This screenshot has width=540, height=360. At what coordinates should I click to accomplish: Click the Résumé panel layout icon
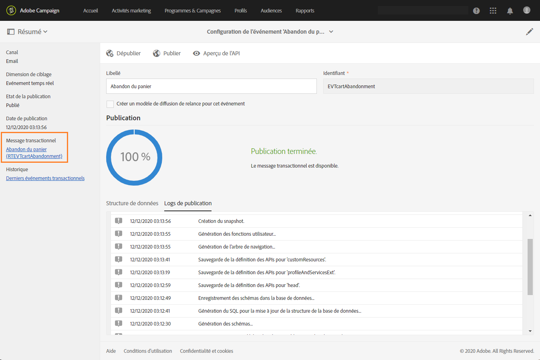click(11, 32)
